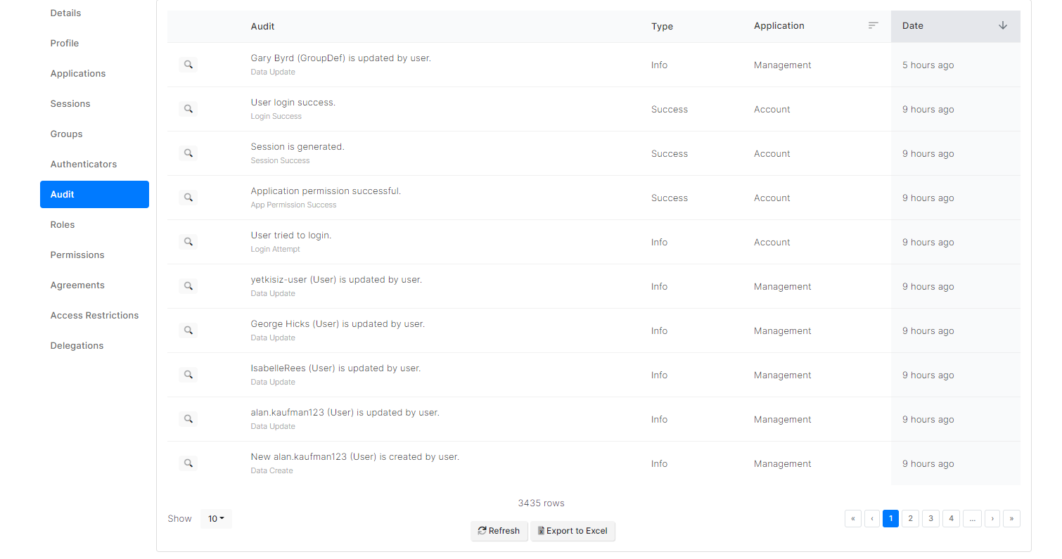Click magnifier icon for User login success row
Screen dimensions: 1062x559
(188, 109)
